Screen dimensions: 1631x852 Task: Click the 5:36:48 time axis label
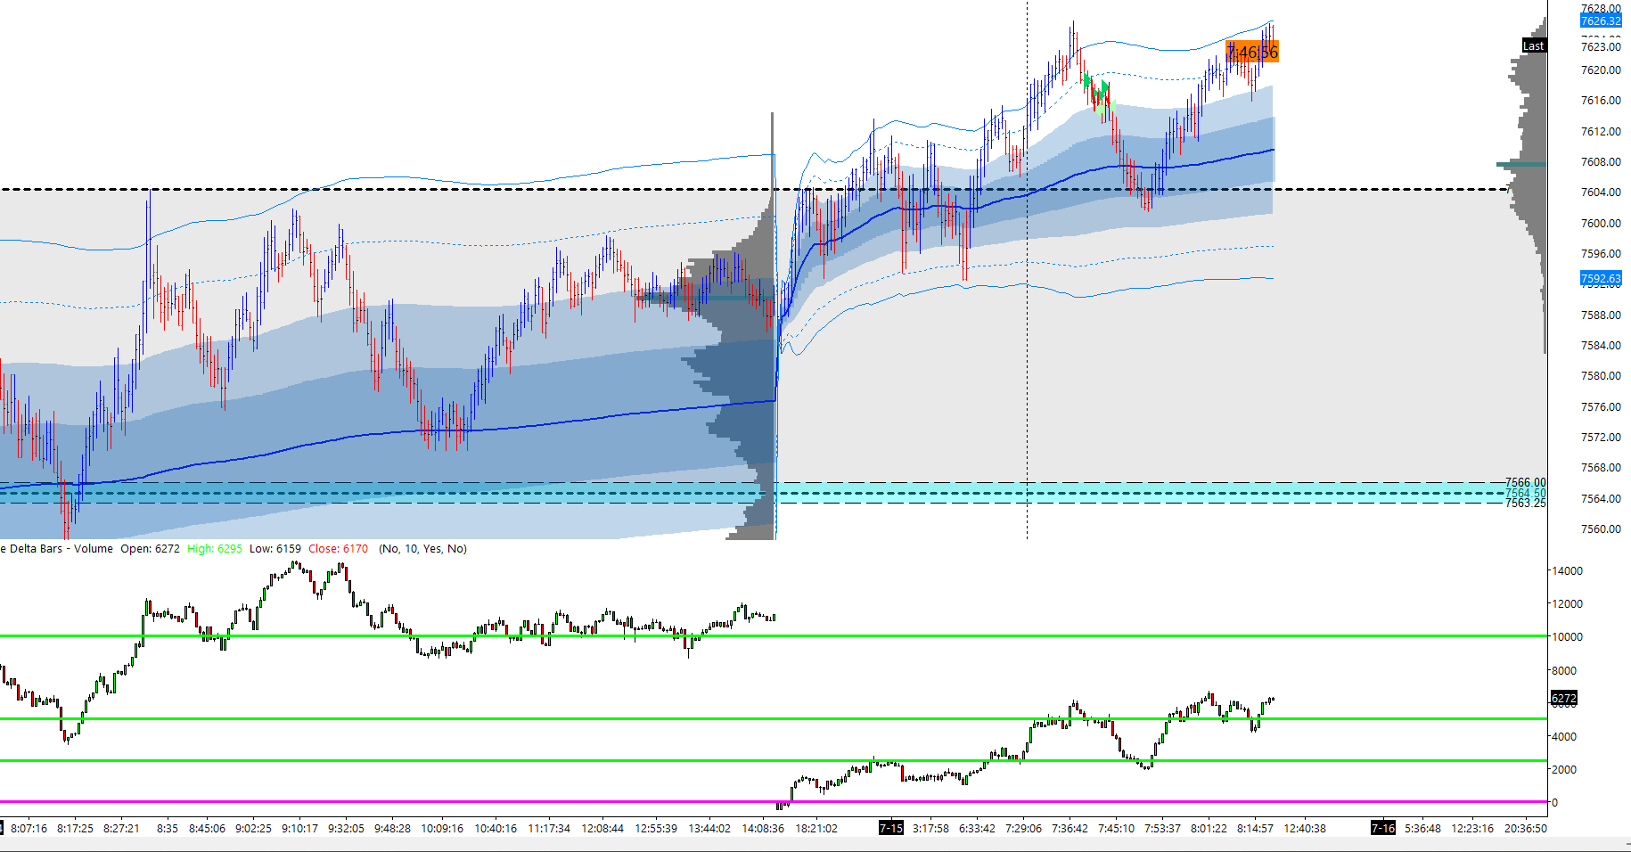(x=1422, y=829)
